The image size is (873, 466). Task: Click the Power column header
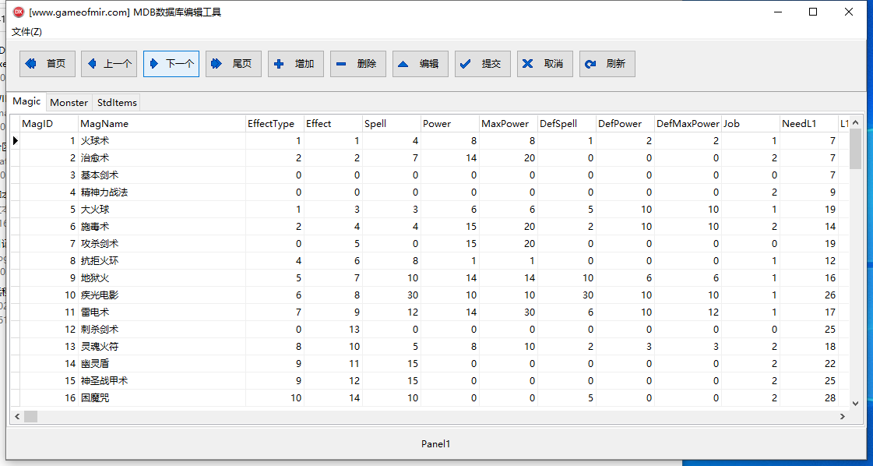[450, 124]
